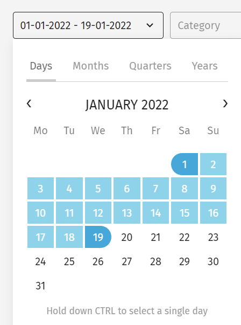This screenshot has width=241, height=325.
Task: Open the date range dropdown arrow
Action: 150,25
